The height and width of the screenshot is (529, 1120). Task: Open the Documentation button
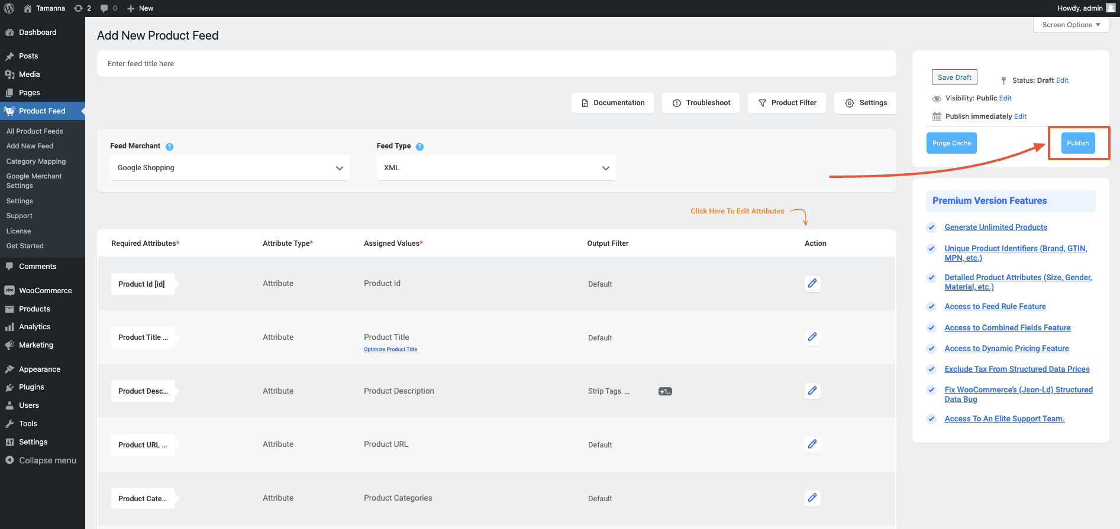point(612,103)
